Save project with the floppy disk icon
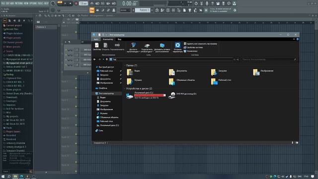 tap(218, 3)
